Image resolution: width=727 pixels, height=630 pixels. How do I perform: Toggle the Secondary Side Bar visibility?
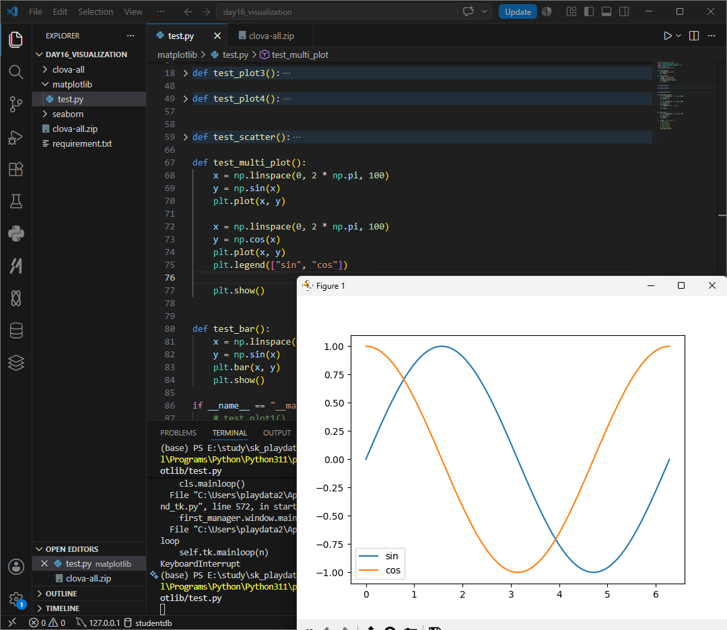tap(624, 11)
